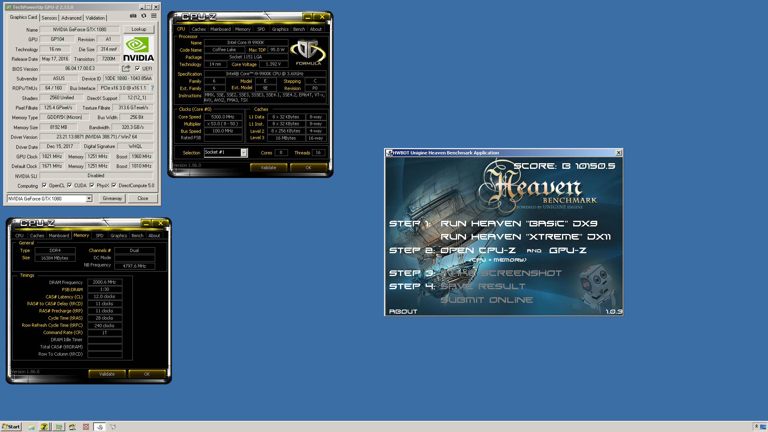Toggle the UEFI checkbox

138,68
